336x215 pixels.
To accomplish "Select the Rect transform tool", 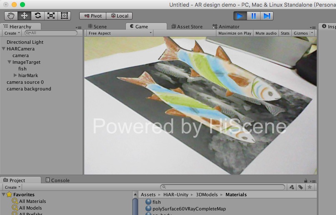I will click(x=64, y=16).
